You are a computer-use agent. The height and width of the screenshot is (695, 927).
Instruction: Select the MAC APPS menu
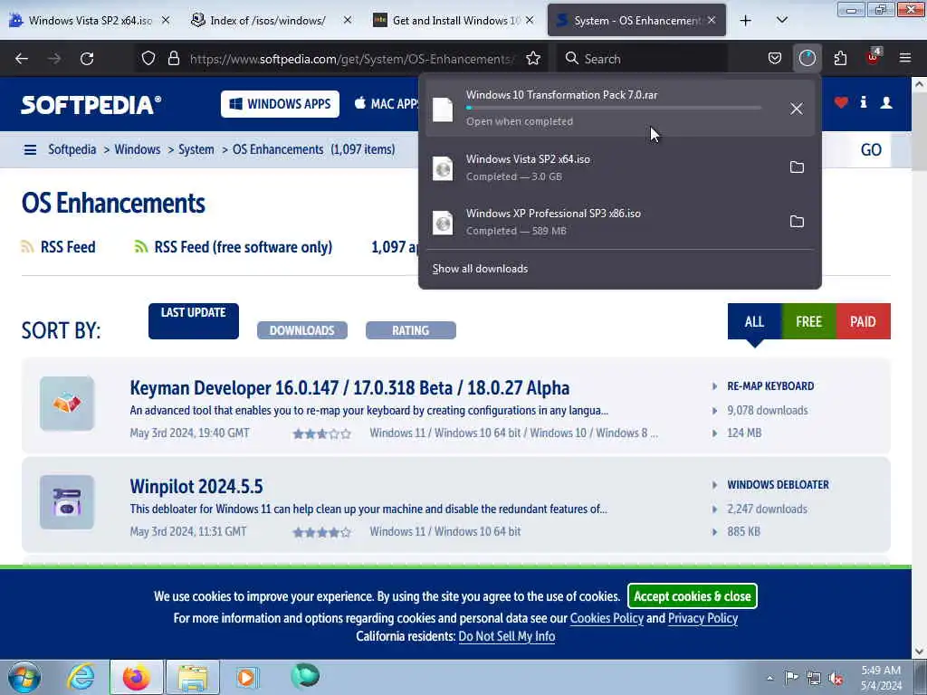click(x=386, y=104)
